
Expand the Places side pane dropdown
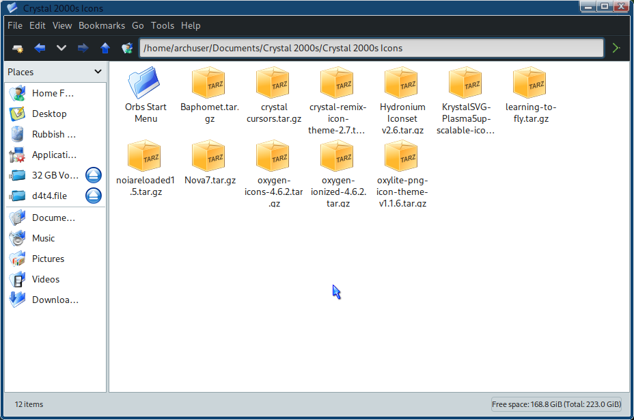pyautogui.click(x=98, y=72)
